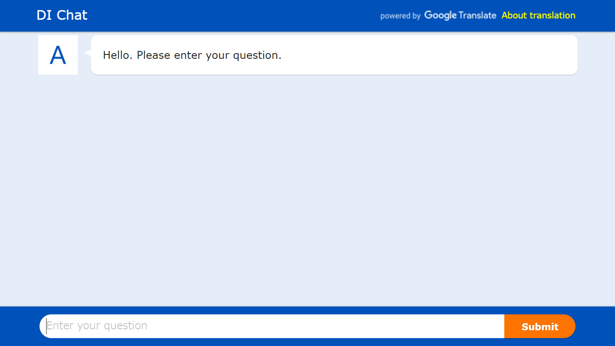This screenshot has width=615, height=346.
Task: Click the word Translate in the header logo
Action: 478,15
